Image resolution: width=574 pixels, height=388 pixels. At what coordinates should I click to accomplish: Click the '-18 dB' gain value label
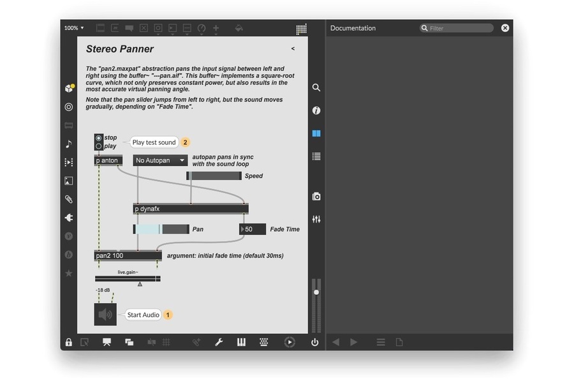[x=103, y=290]
